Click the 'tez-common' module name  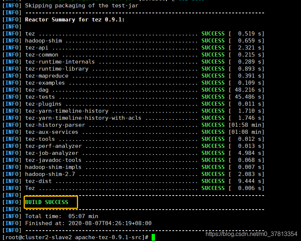coord(42,55)
